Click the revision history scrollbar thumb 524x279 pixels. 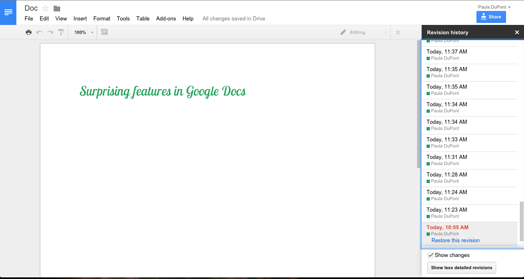click(x=522, y=221)
